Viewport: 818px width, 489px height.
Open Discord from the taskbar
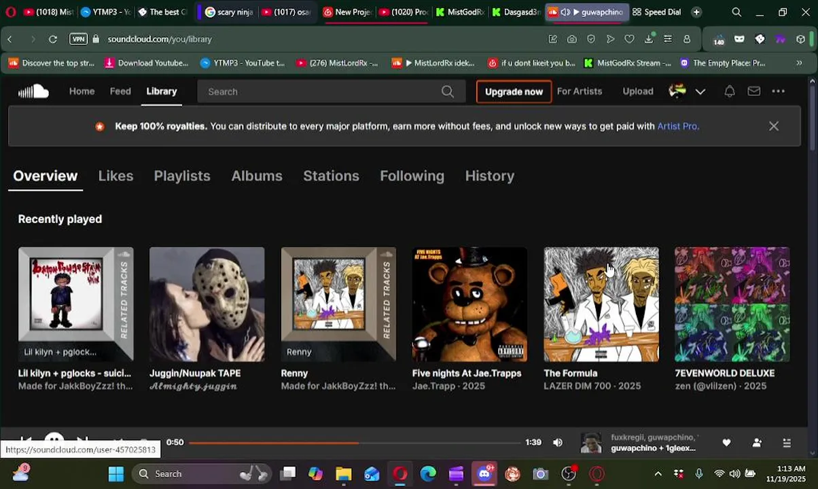[x=484, y=474]
